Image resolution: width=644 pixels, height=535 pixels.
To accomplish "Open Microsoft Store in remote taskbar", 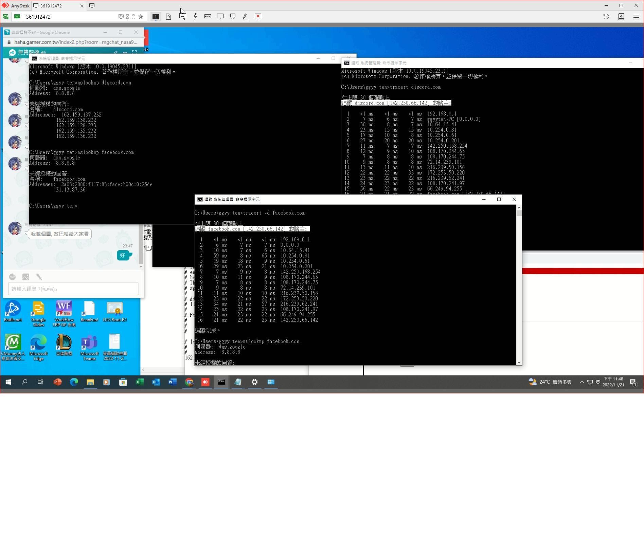I will (x=123, y=382).
